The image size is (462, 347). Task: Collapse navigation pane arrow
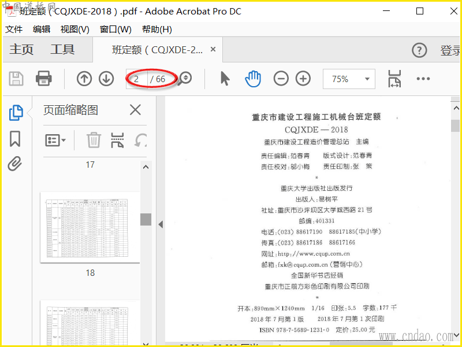161,224
